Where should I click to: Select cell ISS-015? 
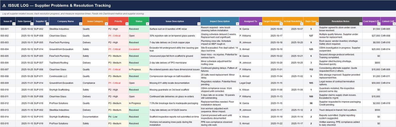(8, 123)
